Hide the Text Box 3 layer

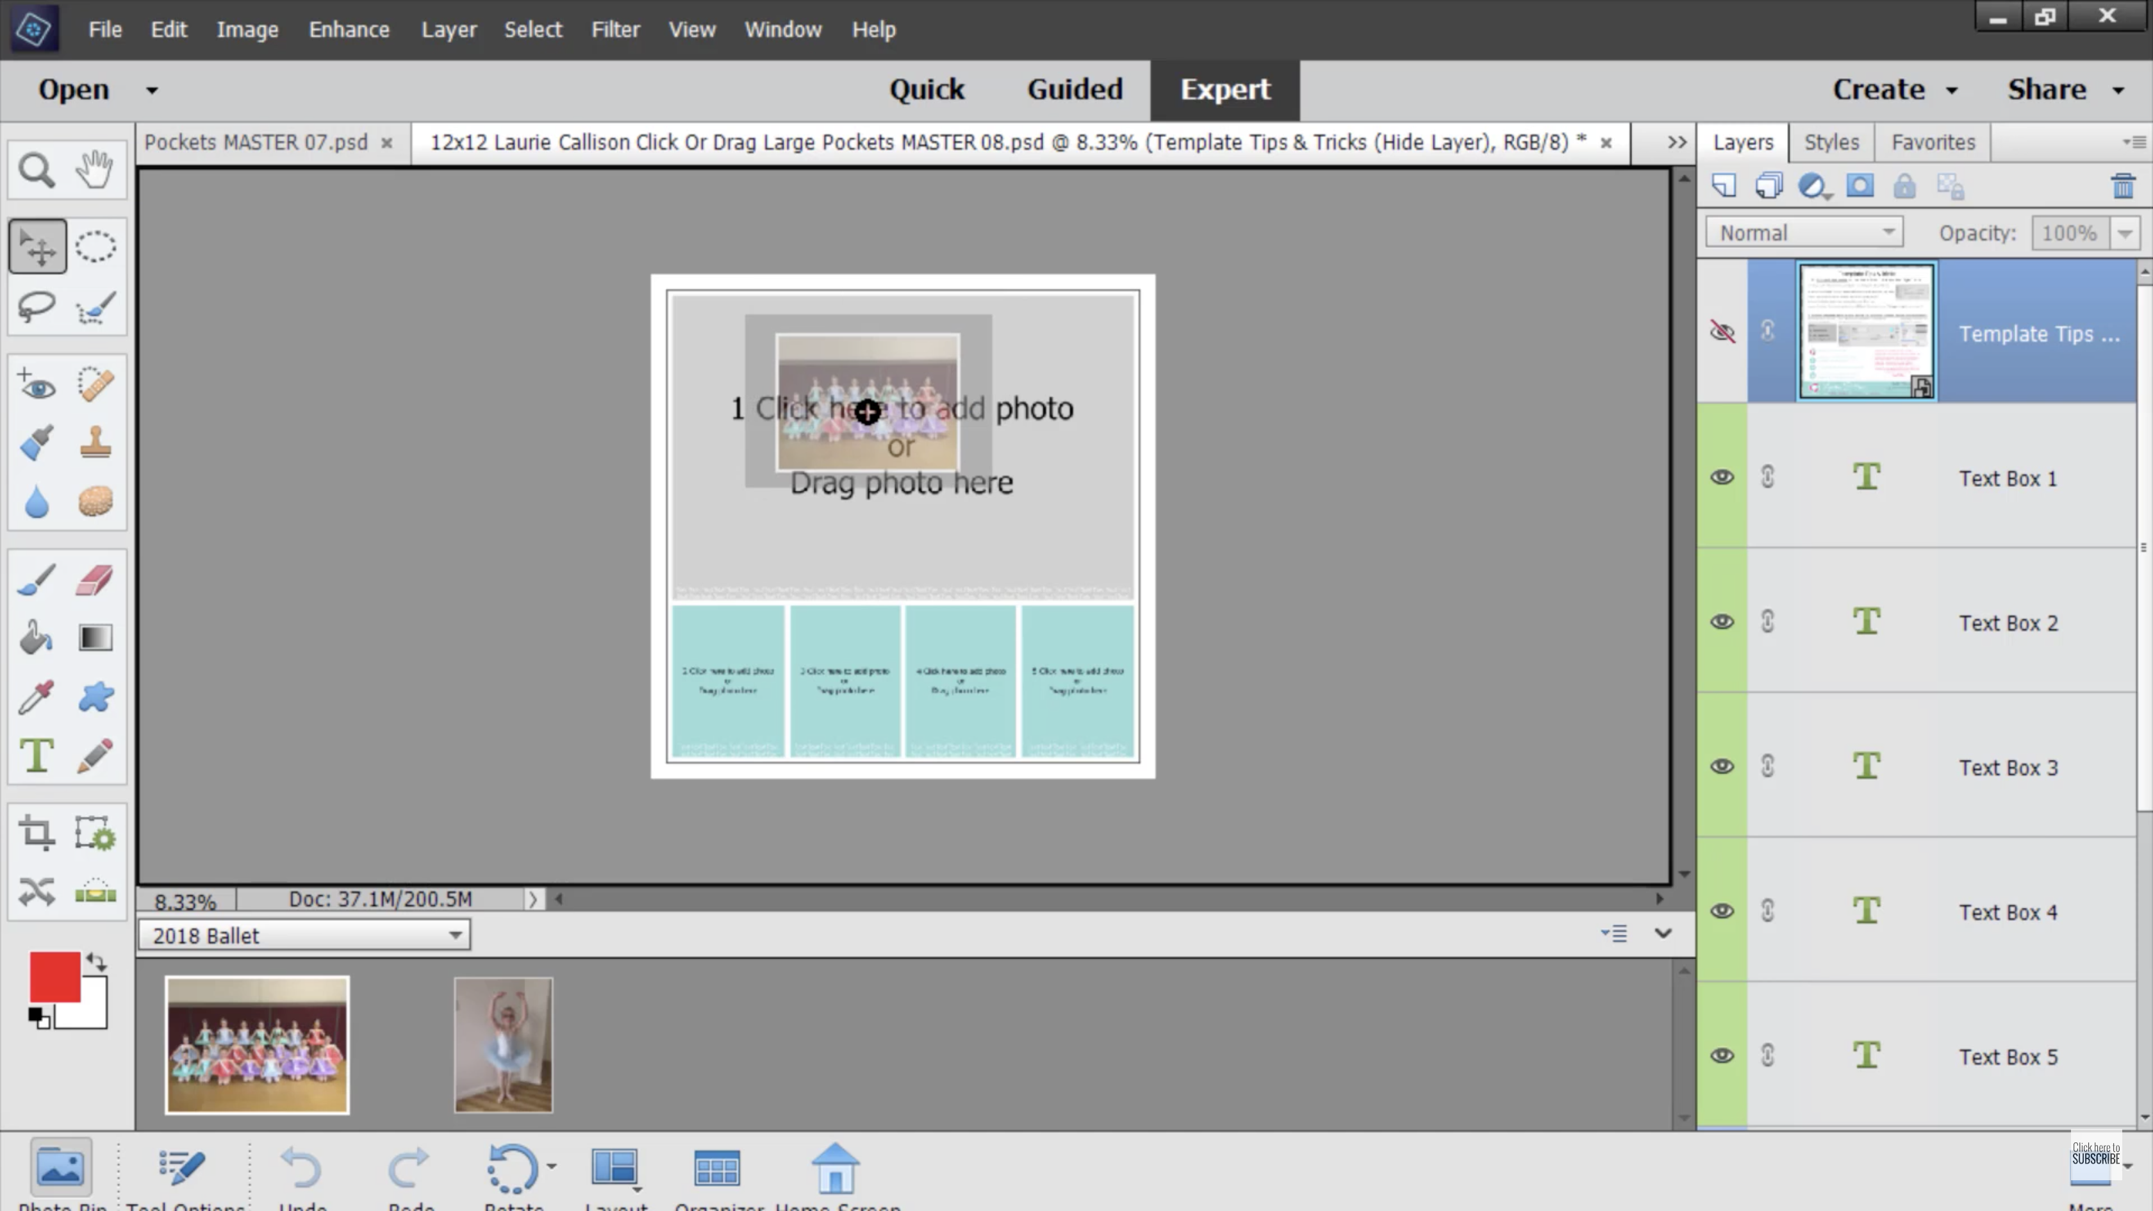point(1722,766)
